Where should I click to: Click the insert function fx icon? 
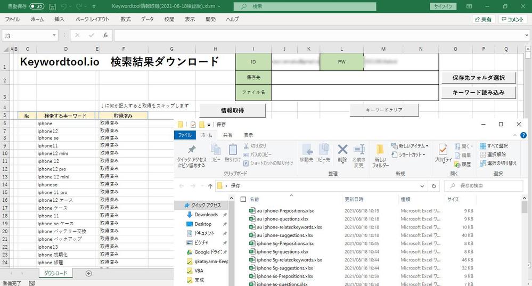105,35
